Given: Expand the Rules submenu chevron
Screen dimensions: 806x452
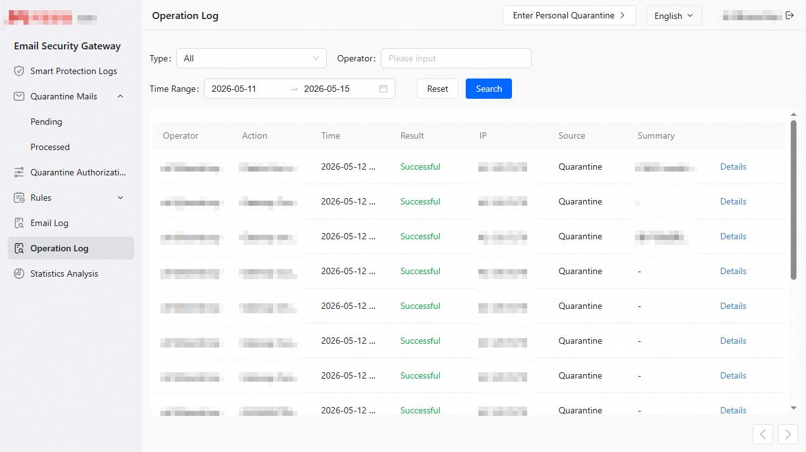Looking at the screenshot, I should pos(120,198).
